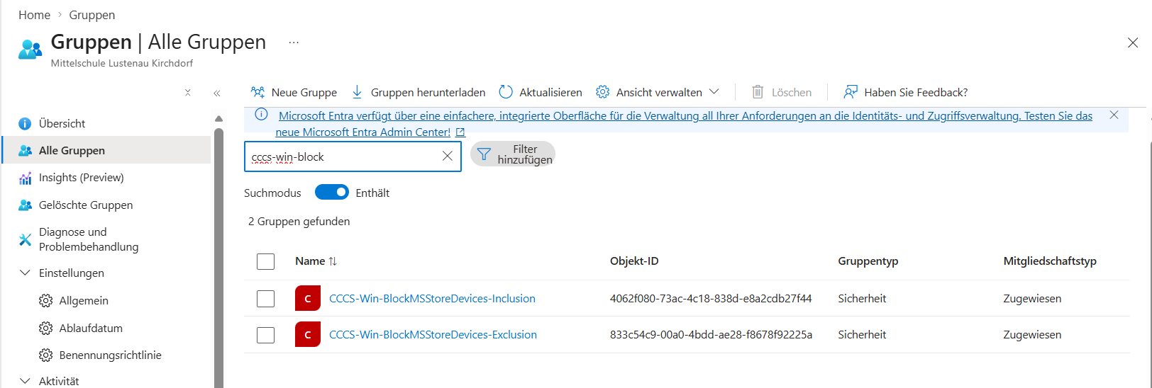Check the CCCS-Win-BlockMSStoreDevices-Inclusion row checkbox

266,299
